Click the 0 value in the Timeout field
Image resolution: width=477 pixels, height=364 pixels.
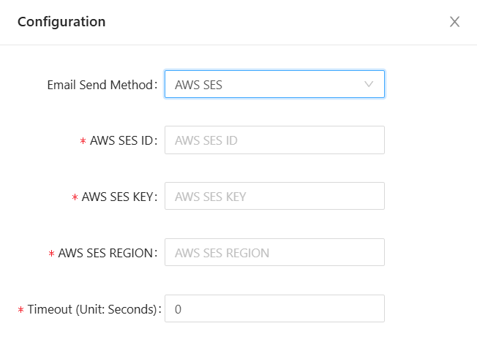point(178,309)
